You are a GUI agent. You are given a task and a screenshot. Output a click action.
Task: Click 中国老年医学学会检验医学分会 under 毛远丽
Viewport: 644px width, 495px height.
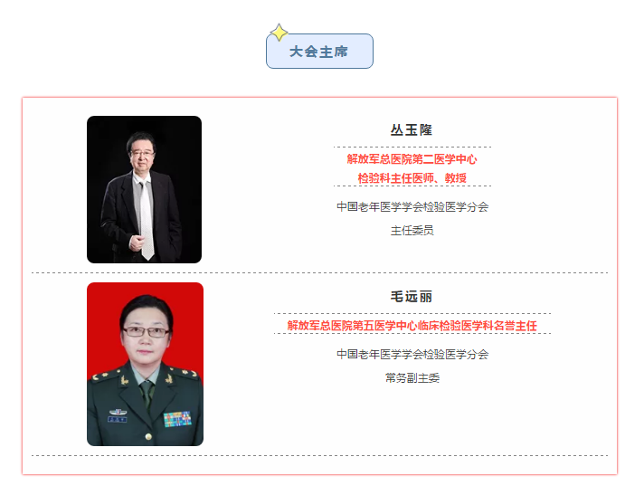coord(412,354)
